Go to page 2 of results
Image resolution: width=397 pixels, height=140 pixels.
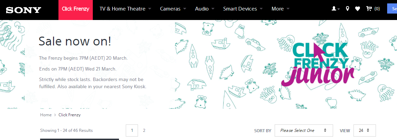click(144, 131)
